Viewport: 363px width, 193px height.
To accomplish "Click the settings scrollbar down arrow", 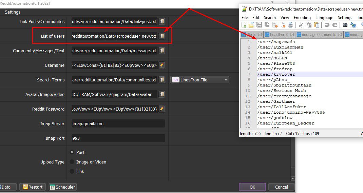I will tap(293, 178).
